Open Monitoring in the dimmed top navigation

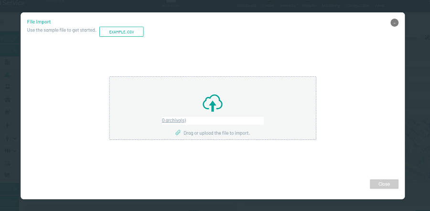tap(331, 5)
